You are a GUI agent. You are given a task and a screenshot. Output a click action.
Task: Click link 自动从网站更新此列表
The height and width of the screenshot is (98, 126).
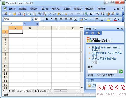104,59
